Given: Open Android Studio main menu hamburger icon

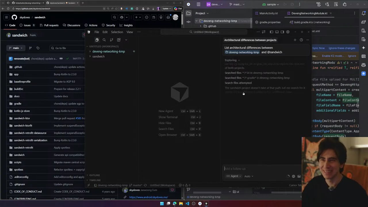Looking at the screenshot, I should [198, 4].
